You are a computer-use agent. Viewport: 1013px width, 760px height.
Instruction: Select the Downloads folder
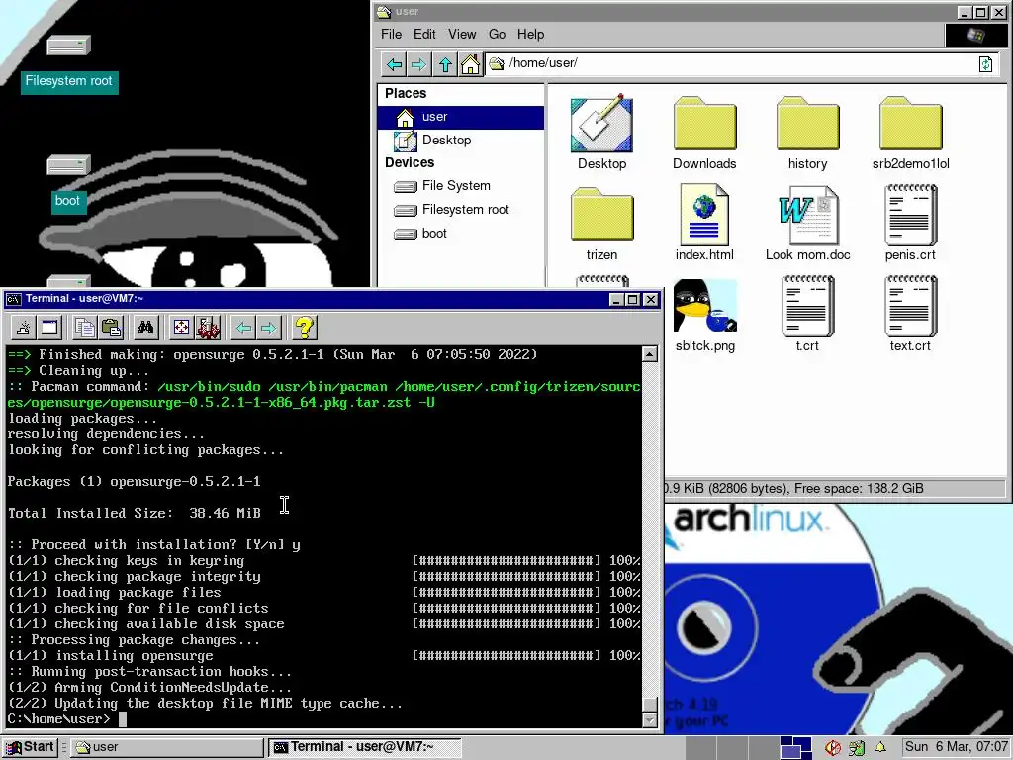(x=704, y=135)
